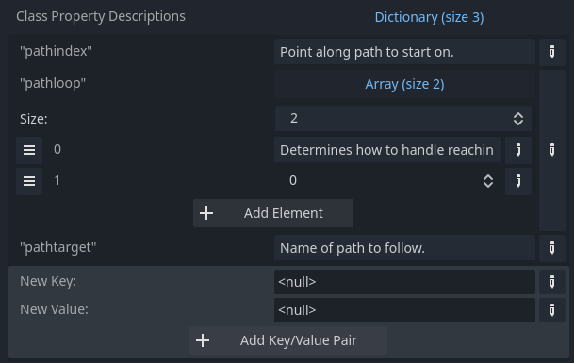The height and width of the screenshot is (363, 574).
Task: Click the New Key <null> field
Action: pyautogui.click(x=404, y=282)
